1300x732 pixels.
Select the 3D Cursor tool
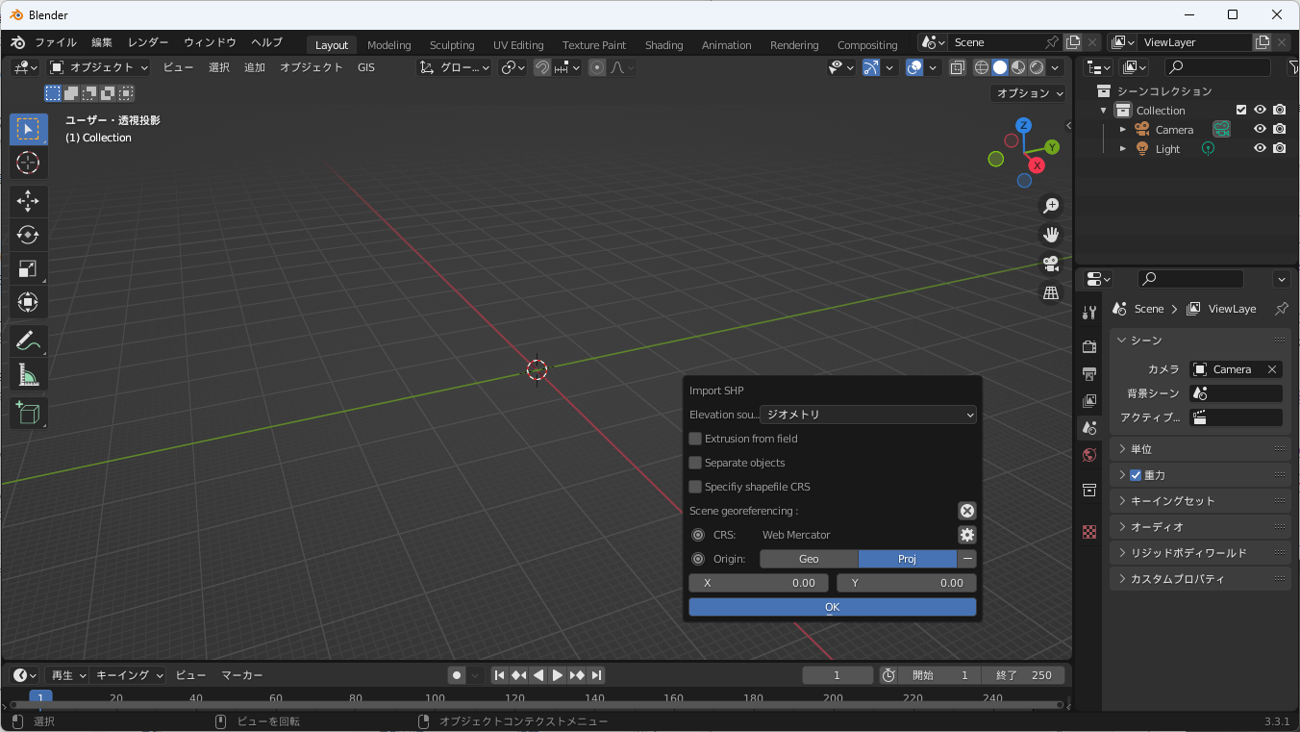click(x=28, y=163)
